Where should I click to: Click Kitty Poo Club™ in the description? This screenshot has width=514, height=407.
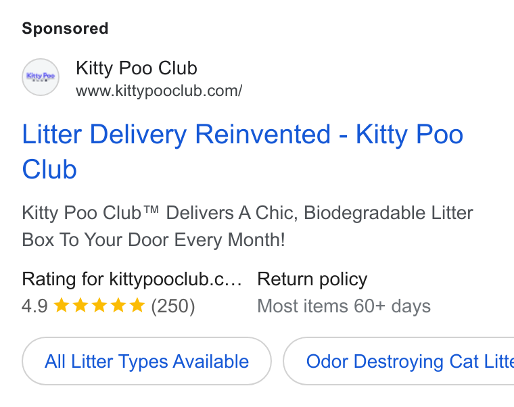(x=91, y=213)
